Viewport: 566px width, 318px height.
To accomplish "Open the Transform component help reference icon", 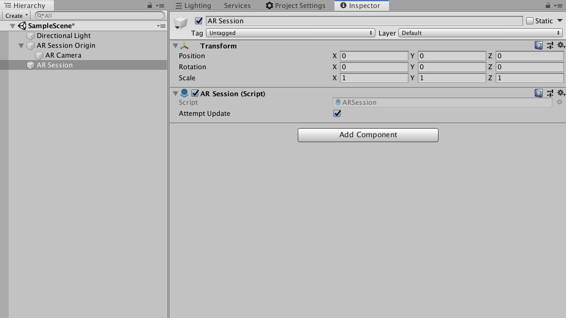I will point(538,45).
